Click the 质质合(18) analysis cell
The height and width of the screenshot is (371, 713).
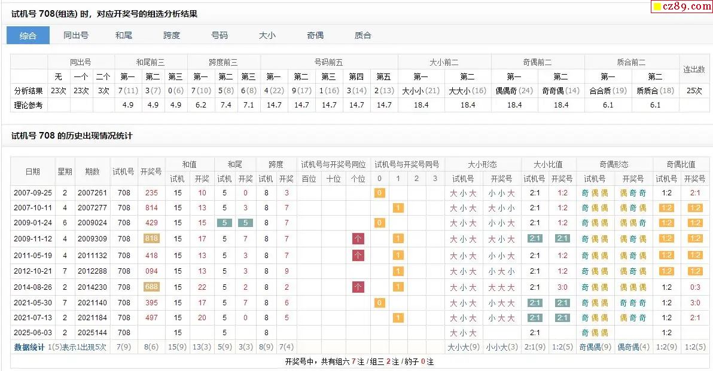click(x=655, y=90)
